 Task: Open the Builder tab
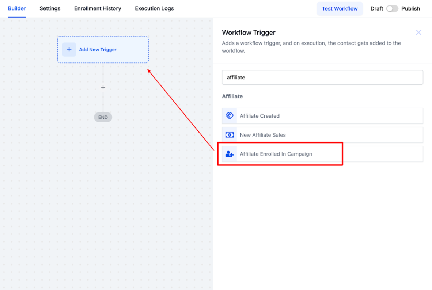tap(17, 8)
